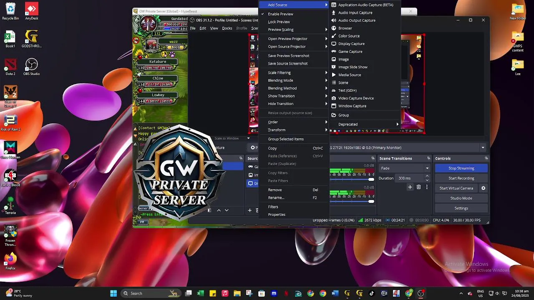
Task: Open the monitor selection dropdown arrow
Action: tap(483, 147)
